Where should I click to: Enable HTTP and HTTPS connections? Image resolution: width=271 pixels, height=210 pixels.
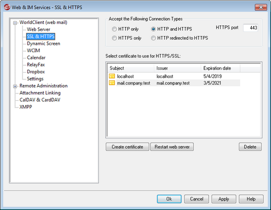coord(153,29)
